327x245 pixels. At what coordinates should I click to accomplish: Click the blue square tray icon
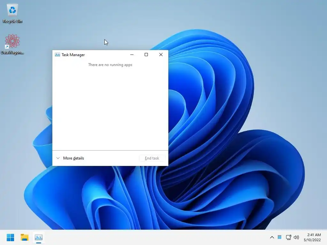[280, 237]
